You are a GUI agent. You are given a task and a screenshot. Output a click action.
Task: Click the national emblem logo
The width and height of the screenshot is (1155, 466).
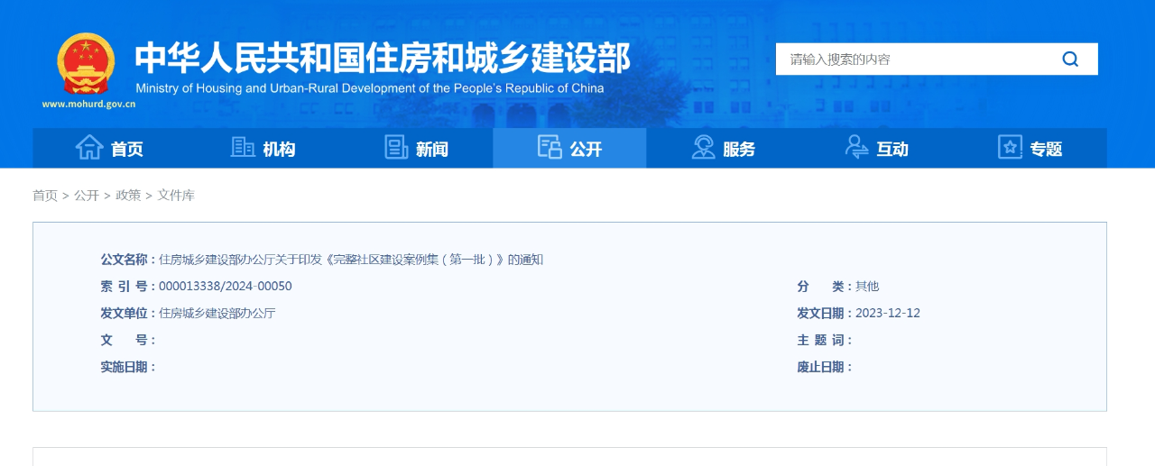click(x=86, y=63)
